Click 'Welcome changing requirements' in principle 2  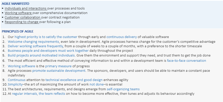coord(33,42)
